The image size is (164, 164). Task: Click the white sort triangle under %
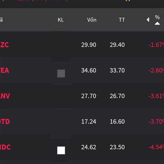click(x=157, y=24)
